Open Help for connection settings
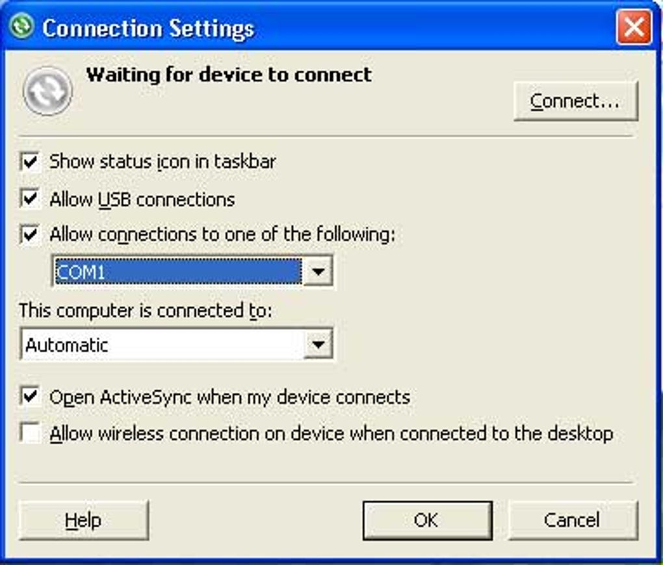Viewport: 663px width, 565px height. point(84,520)
